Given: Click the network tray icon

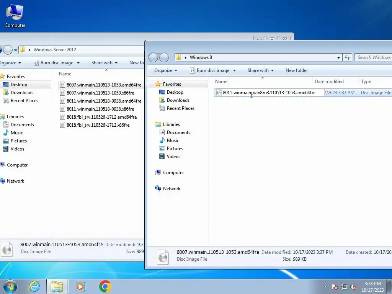Looking at the screenshot, I should click(344, 287).
